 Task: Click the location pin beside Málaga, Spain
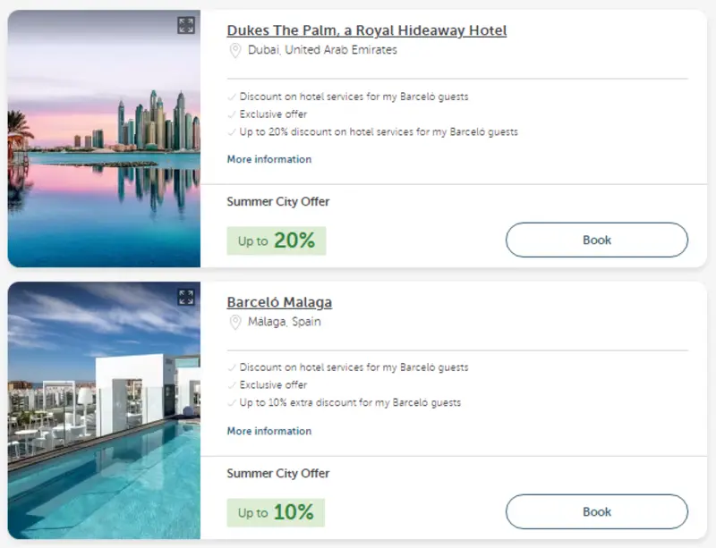235,323
